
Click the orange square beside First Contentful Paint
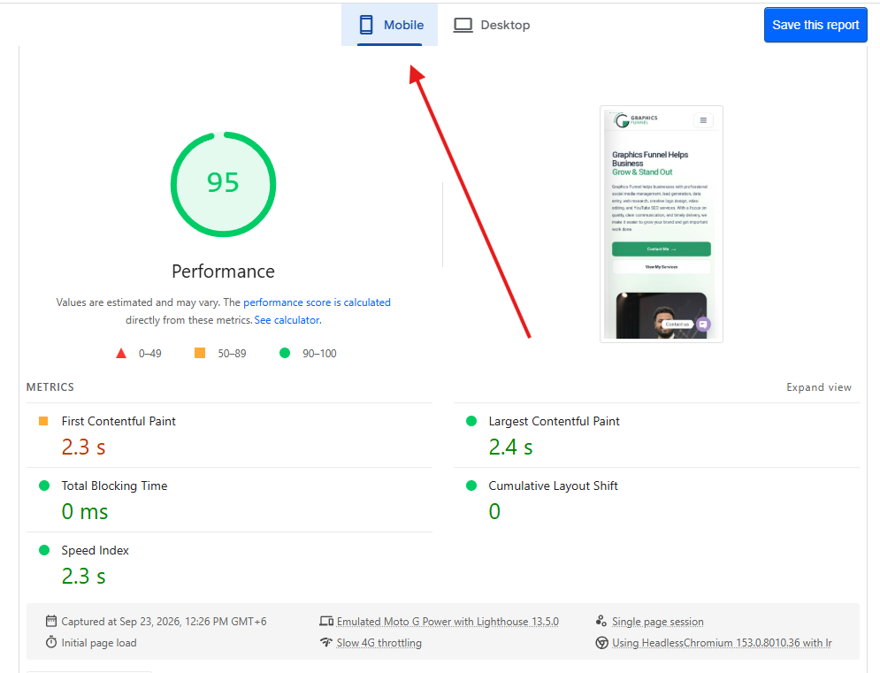tap(43, 421)
